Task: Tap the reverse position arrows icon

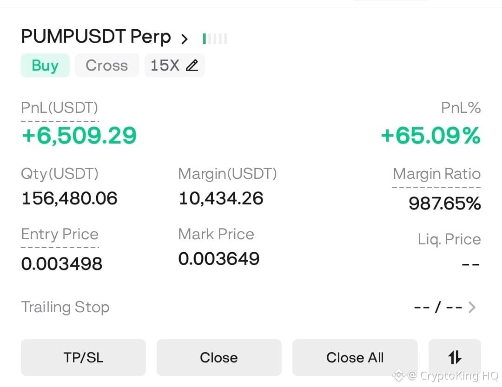Action: [x=455, y=357]
